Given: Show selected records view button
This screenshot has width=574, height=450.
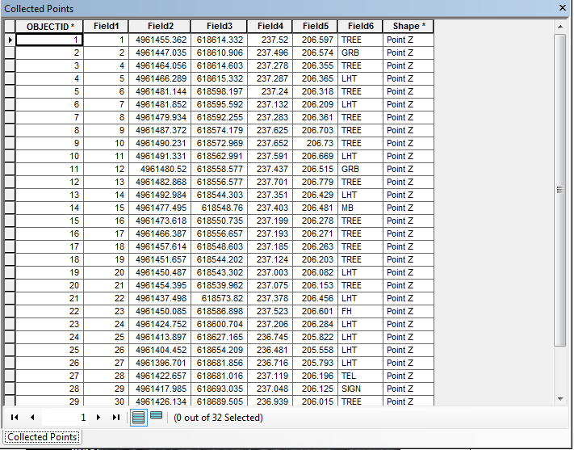Looking at the screenshot, I should click(x=157, y=415).
